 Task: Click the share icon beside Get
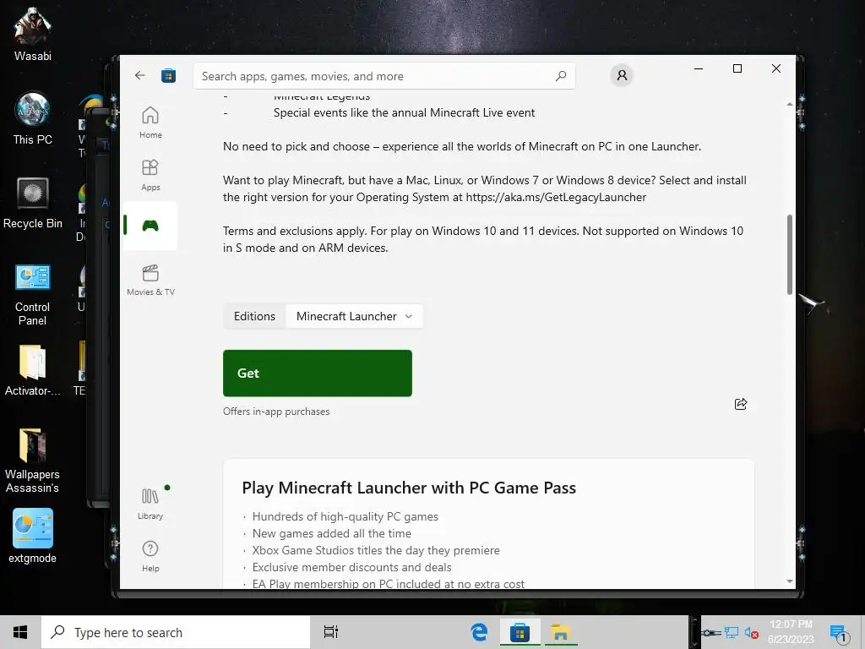coord(740,404)
